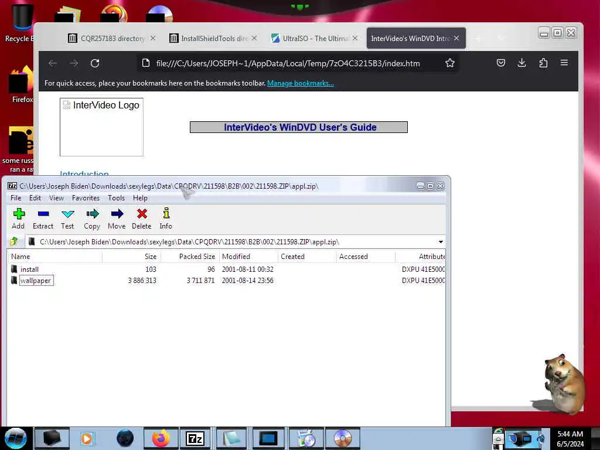600x450 pixels.
Task: Click the Manage bookmarks link
Action: pyautogui.click(x=301, y=83)
